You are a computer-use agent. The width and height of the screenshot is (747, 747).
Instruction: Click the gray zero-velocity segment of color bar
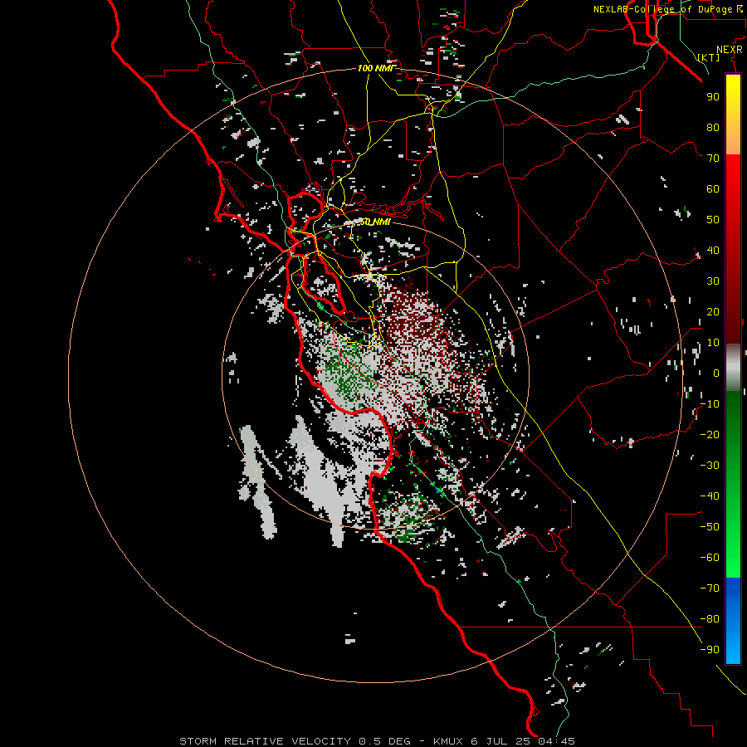(x=733, y=368)
